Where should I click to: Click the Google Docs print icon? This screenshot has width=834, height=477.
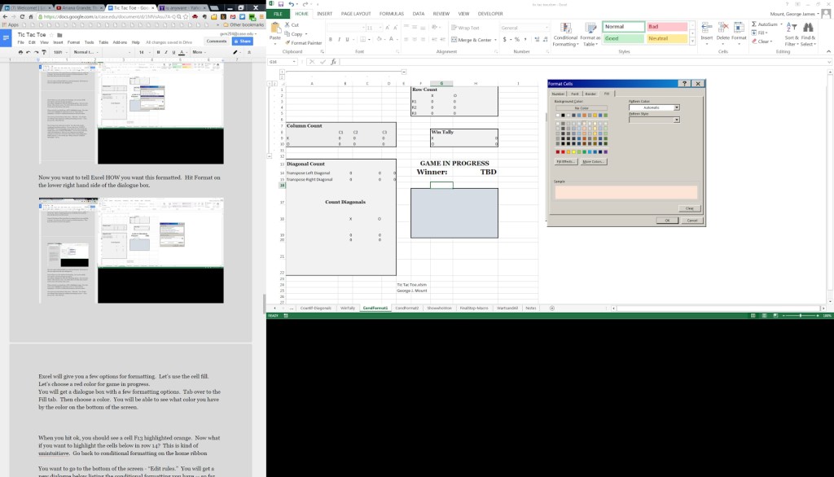click(x=19, y=52)
